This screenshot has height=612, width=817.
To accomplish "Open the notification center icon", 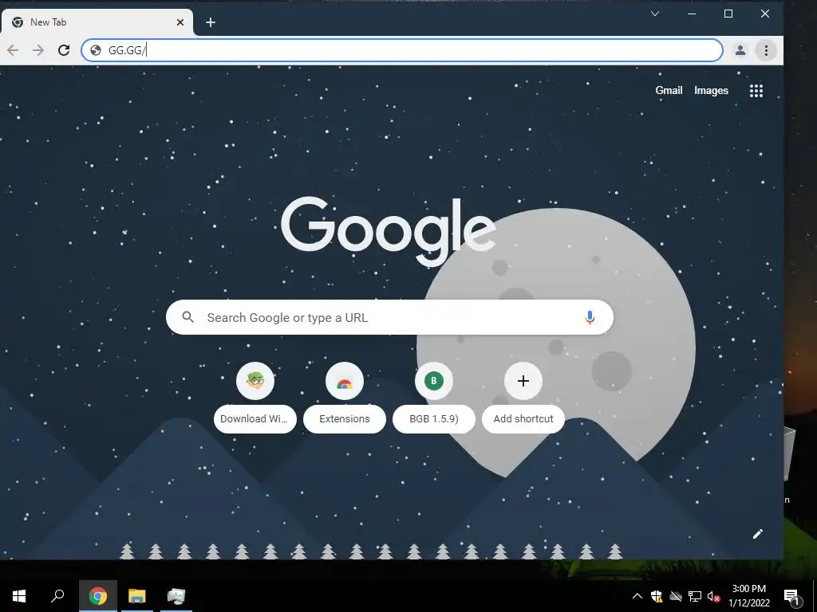I will (791, 597).
